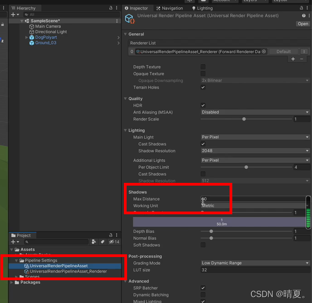The width and height of the screenshot is (312, 303).
Task: Toggle Main Light Cast Shadows checkbox
Action: (203, 144)
